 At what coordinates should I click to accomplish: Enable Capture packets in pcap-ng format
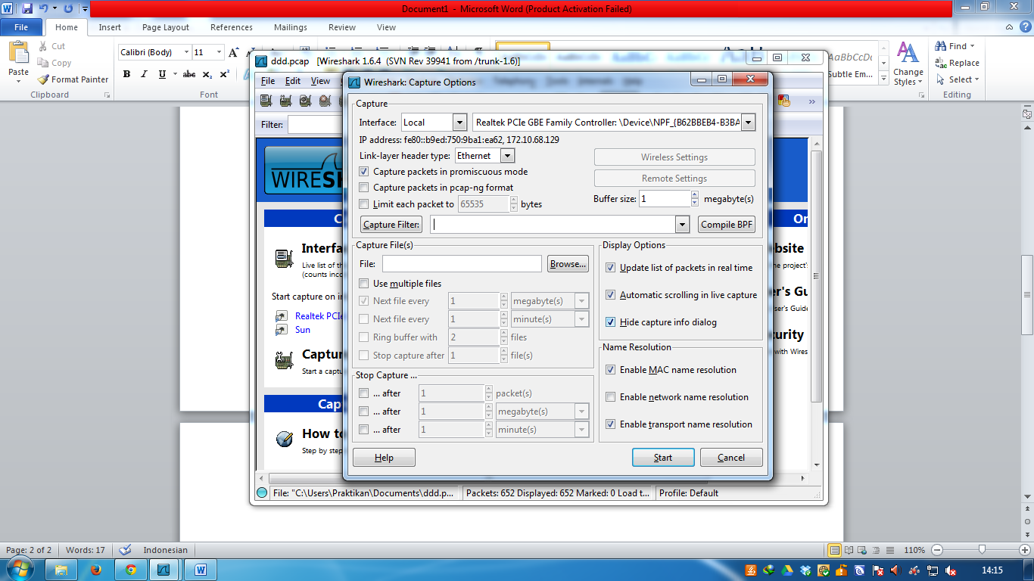point(364,188)
